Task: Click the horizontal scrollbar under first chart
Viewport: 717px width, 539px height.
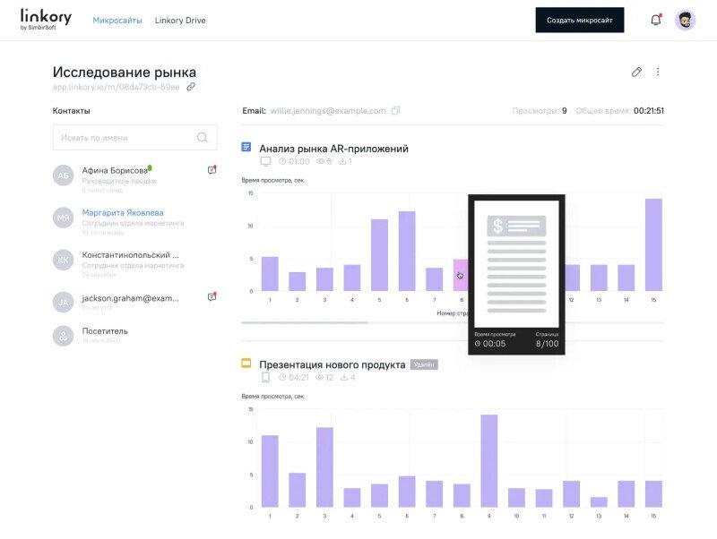Action: pyautogui.click(x=305, y=322)
